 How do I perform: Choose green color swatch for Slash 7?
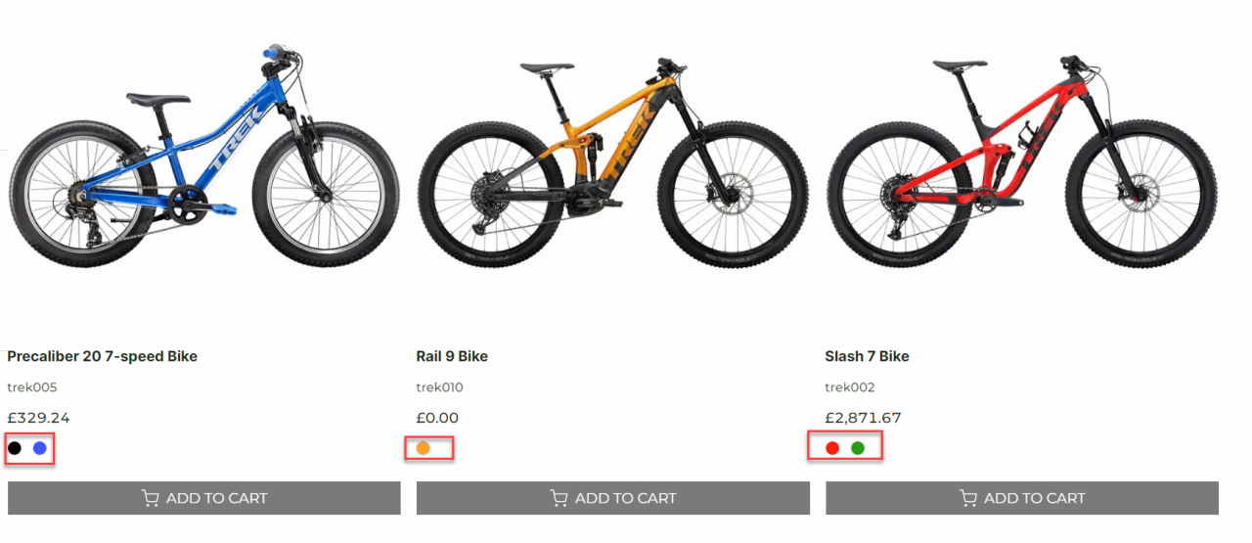point(858,448)
